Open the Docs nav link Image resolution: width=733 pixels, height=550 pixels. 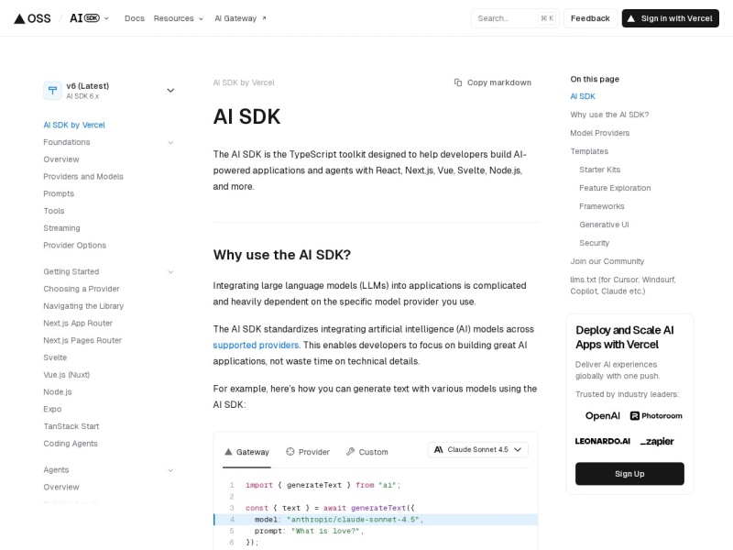(x=134, y=18)
